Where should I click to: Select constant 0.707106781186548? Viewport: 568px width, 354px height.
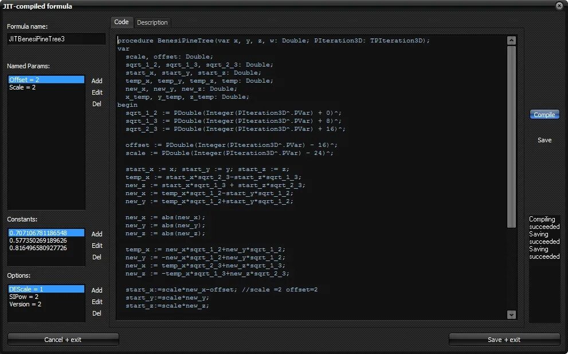click(x=46, y=233)
